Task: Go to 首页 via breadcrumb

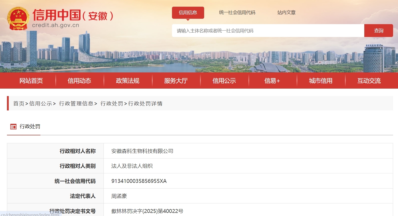Action: click(19, 104)
